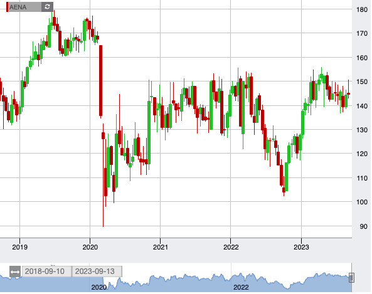
Task: Click the 2019 label on the time axis
Action: tap(19, 247)
